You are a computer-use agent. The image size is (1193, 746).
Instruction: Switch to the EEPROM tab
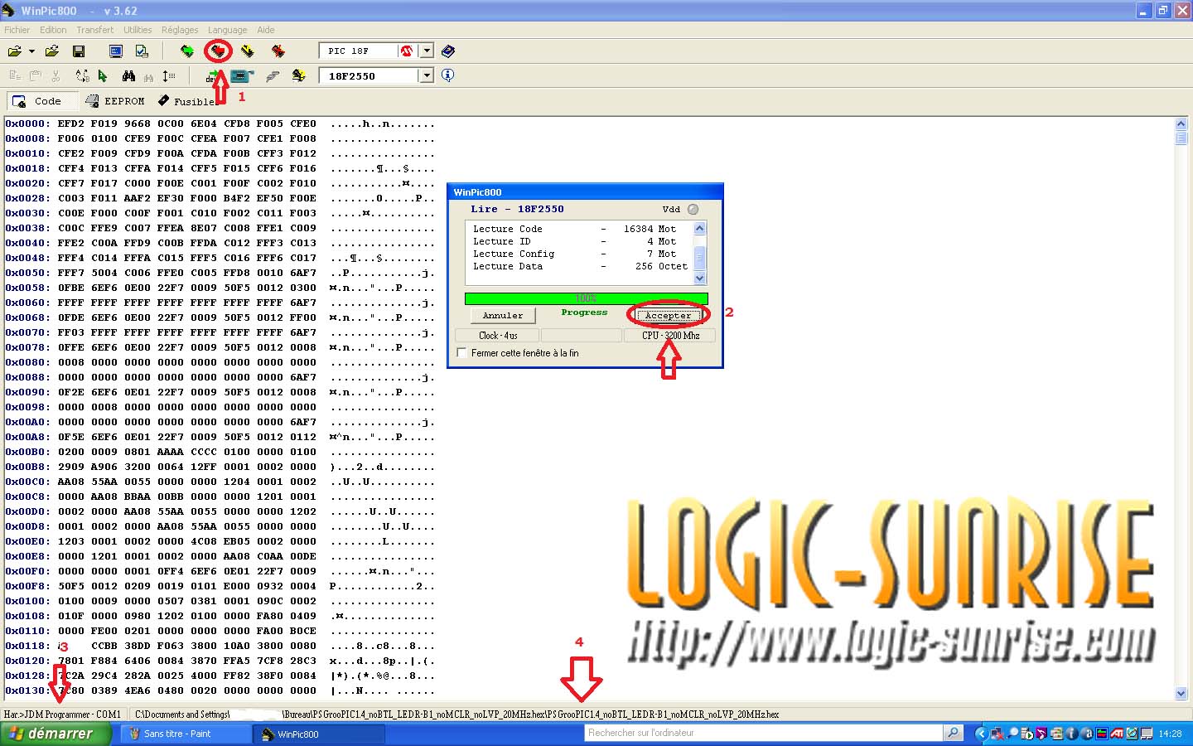pyautogui.click(x=116, y=101)
